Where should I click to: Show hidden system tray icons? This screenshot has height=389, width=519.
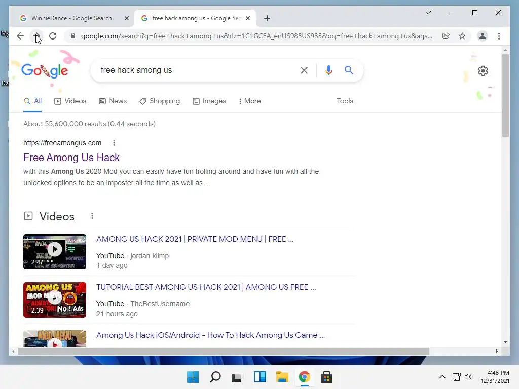tap(442, 377)
